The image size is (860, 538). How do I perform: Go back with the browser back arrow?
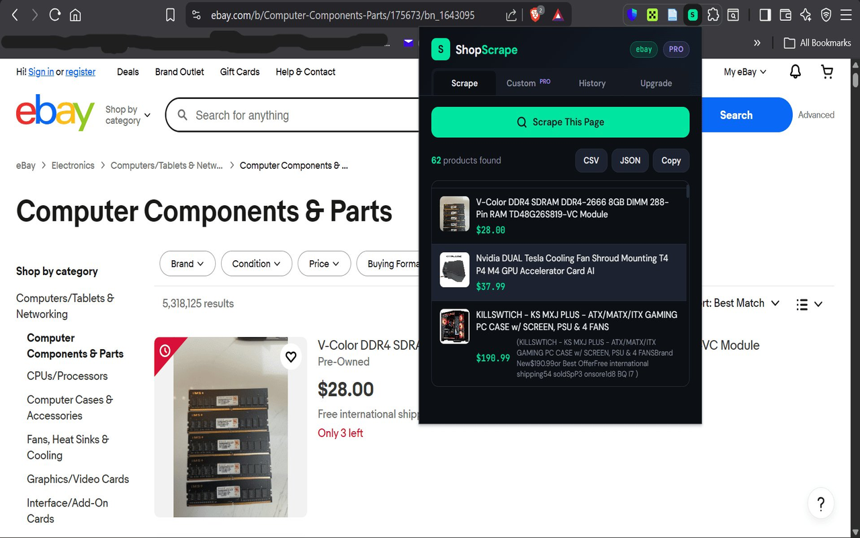click(x=15, y=15)
